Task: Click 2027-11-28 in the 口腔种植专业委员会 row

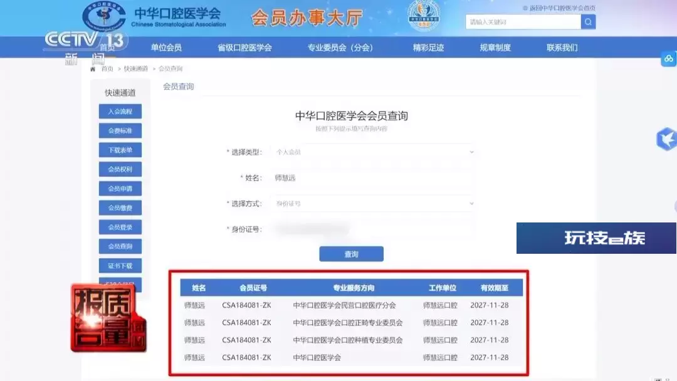Action: click(x=490, y=340)
